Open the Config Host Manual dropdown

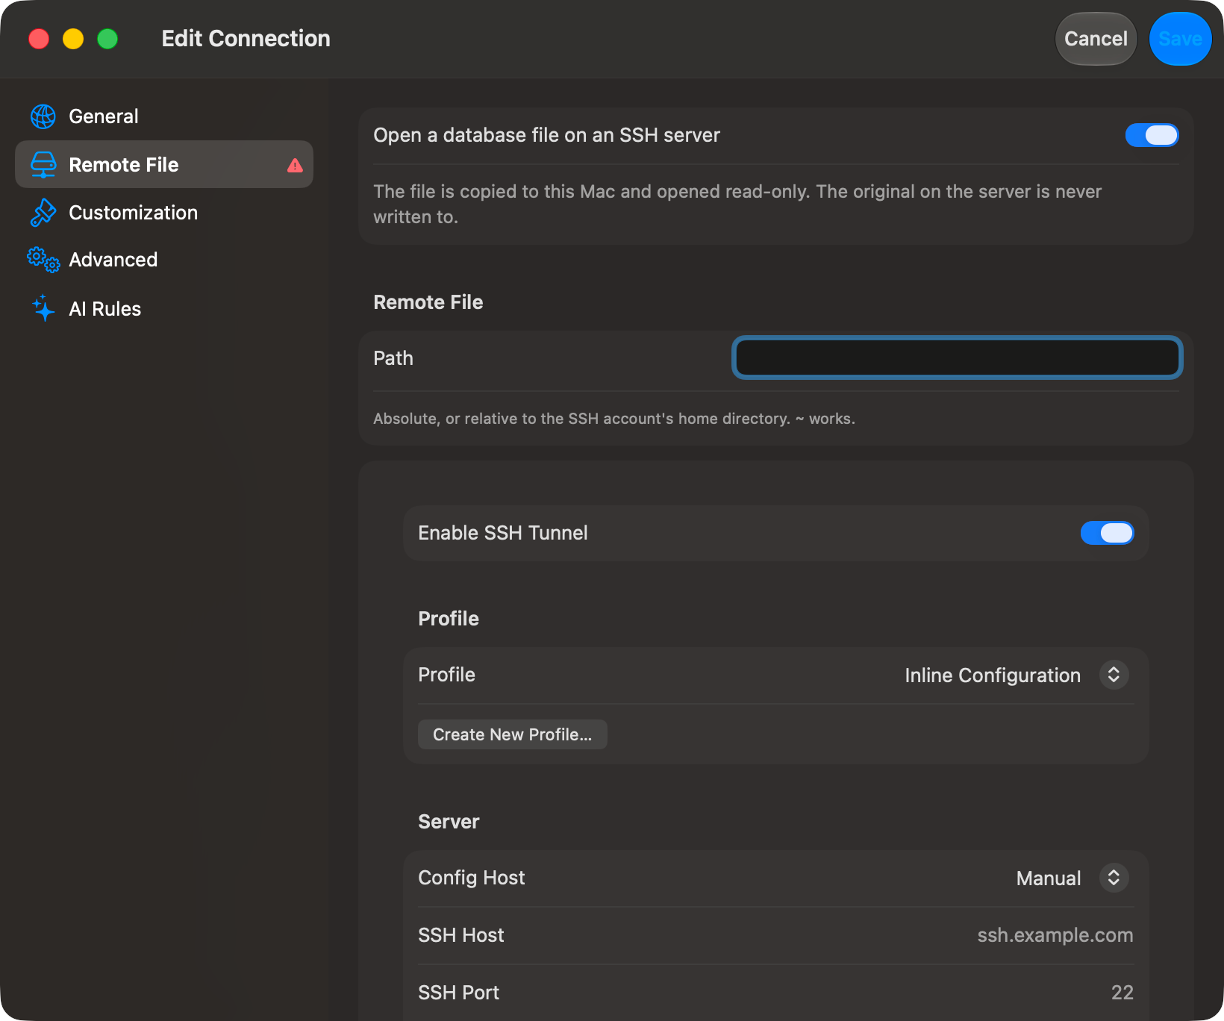coord(1072,878)
